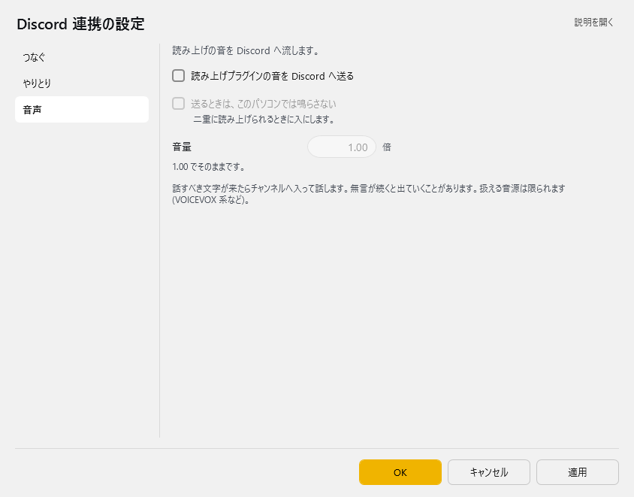Click the 倍 unit label

coord(387,147)
